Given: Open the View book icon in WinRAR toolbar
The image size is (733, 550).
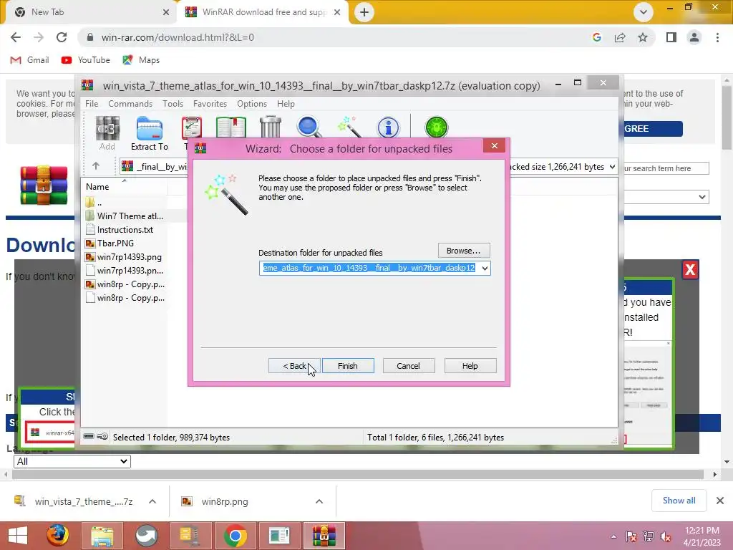Looking at the screenshot, I should pos(231,127).
